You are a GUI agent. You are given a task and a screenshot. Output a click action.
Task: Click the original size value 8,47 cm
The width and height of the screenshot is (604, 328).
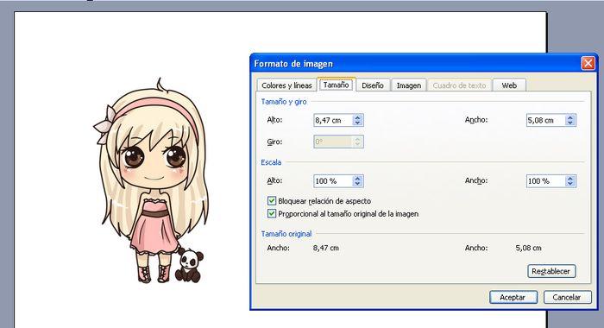click(x=326, y=248)
